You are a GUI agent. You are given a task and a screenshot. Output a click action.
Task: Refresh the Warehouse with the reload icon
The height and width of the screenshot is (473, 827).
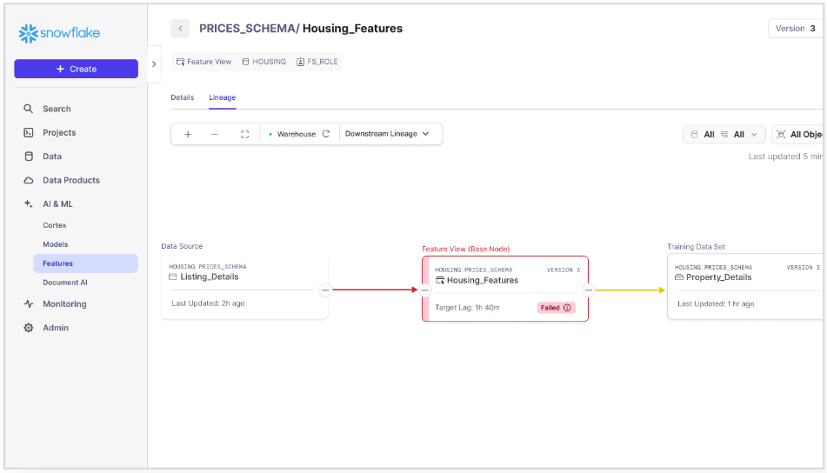pyautogui.click(x=326, y=134)
